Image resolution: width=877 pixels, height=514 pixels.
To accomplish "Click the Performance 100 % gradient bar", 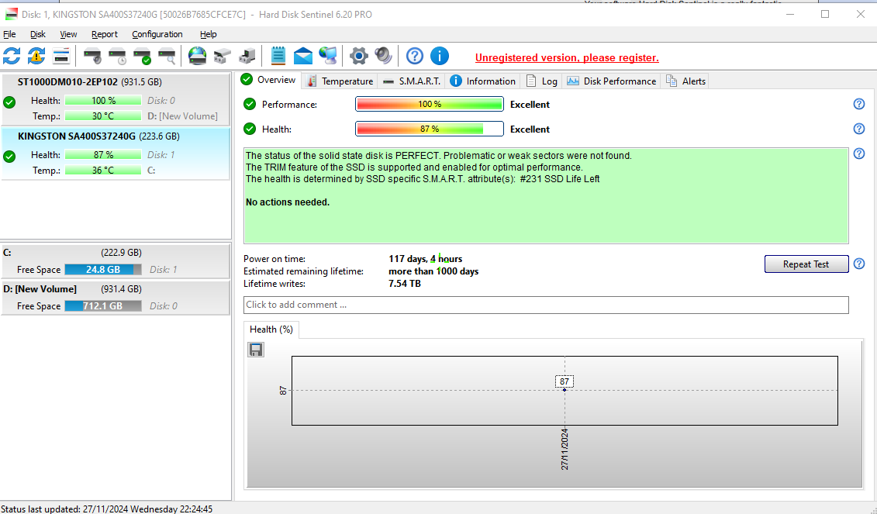I will 430,104.
